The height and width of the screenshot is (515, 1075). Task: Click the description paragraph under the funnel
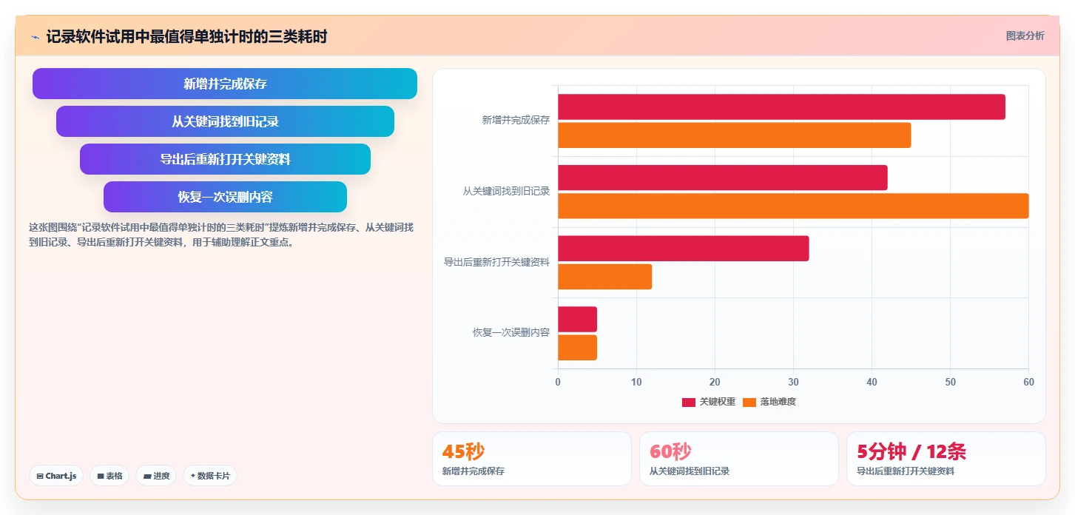[221, 235]
